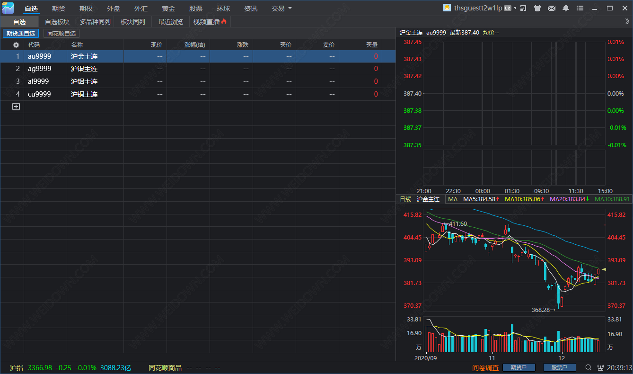Sort by the 买价 column header

pos(286,45)
